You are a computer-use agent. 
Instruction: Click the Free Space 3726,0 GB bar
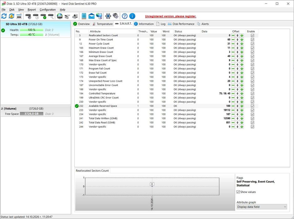click(x=32, y=114)
